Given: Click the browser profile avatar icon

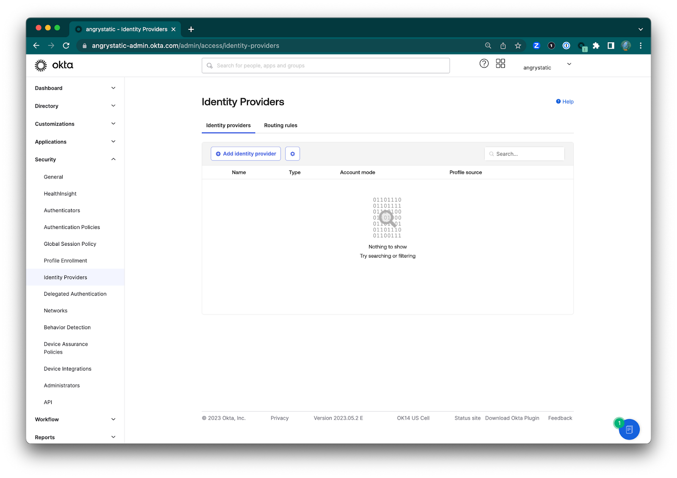Looking at the screenshot, I should click(626, 46).
